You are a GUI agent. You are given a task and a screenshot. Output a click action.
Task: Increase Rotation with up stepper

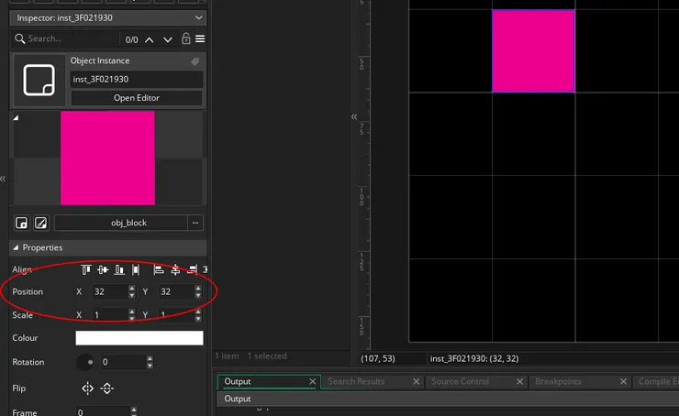coord(150,358)
